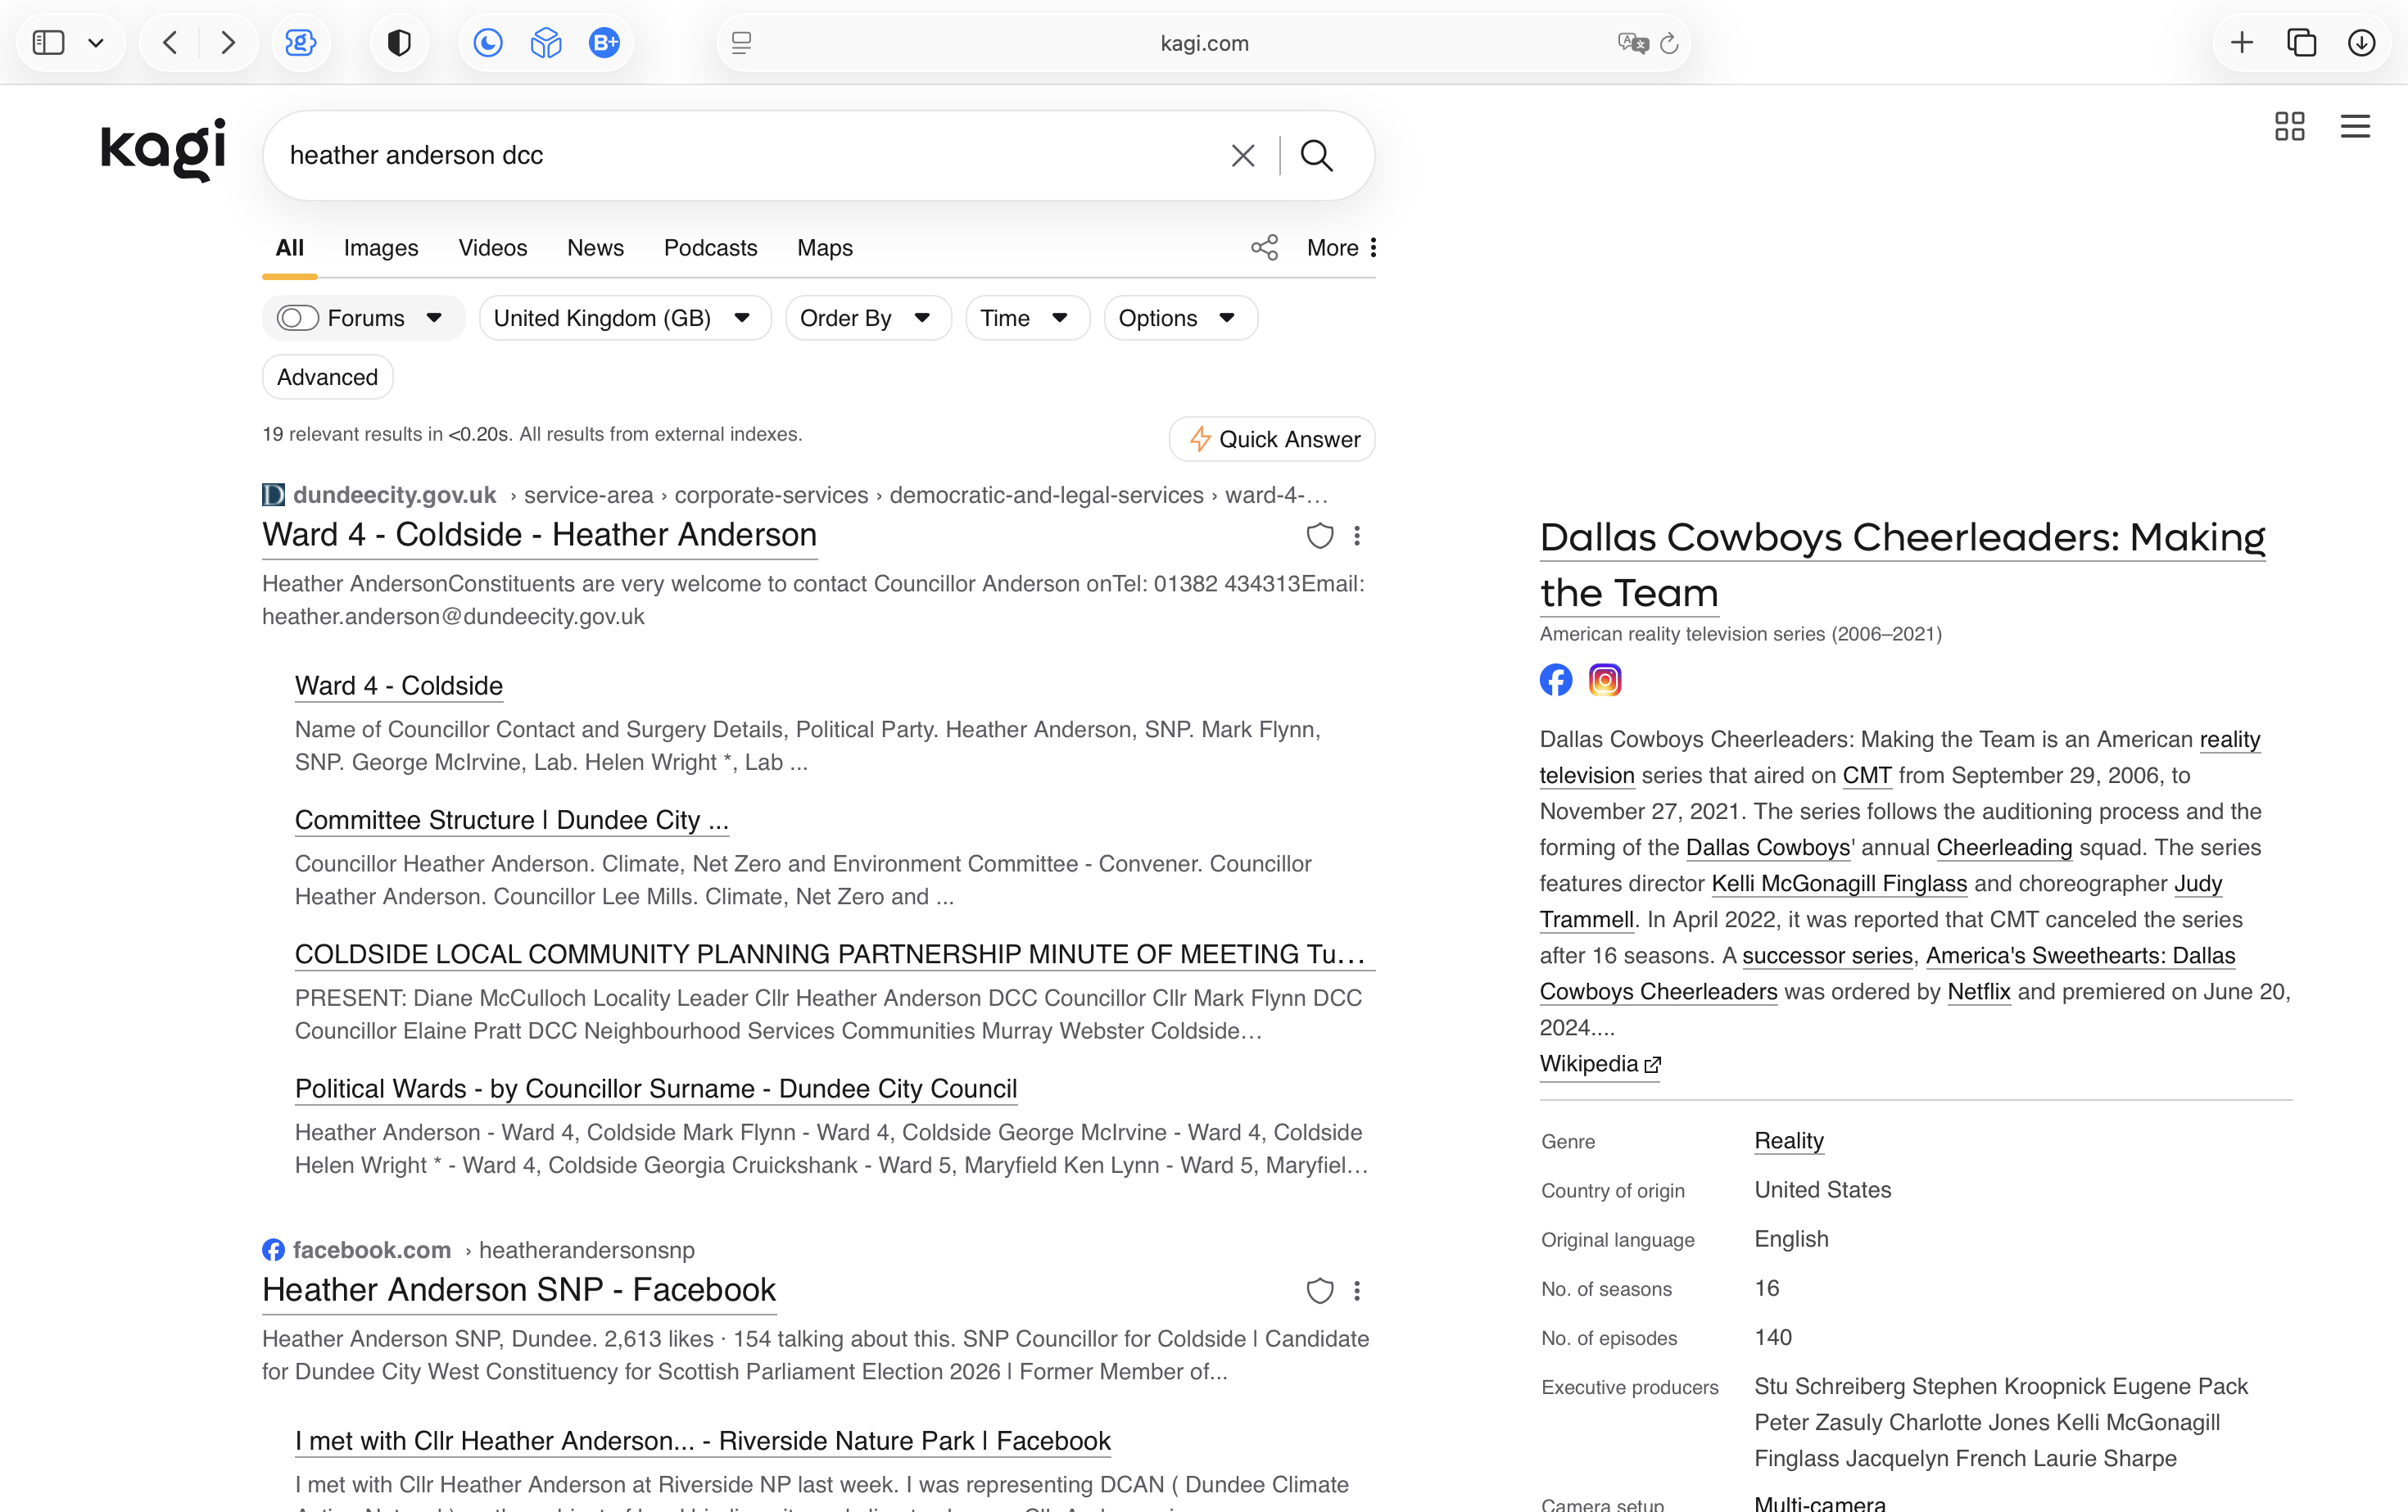Viewport: 2408px width, 1512px height.
Task: Get a Quick Answer
Action: click(1272, 439)
